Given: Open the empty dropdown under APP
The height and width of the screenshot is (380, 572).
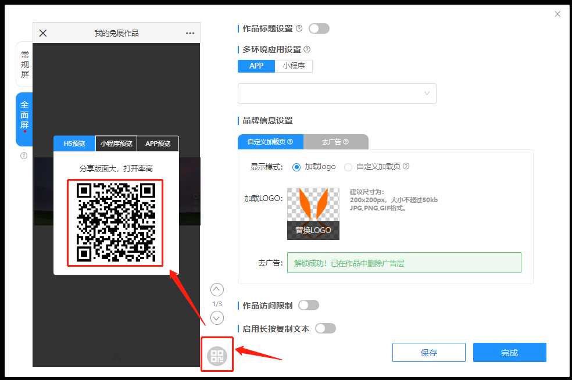Looking at the screenshot, I should point(337,94).
